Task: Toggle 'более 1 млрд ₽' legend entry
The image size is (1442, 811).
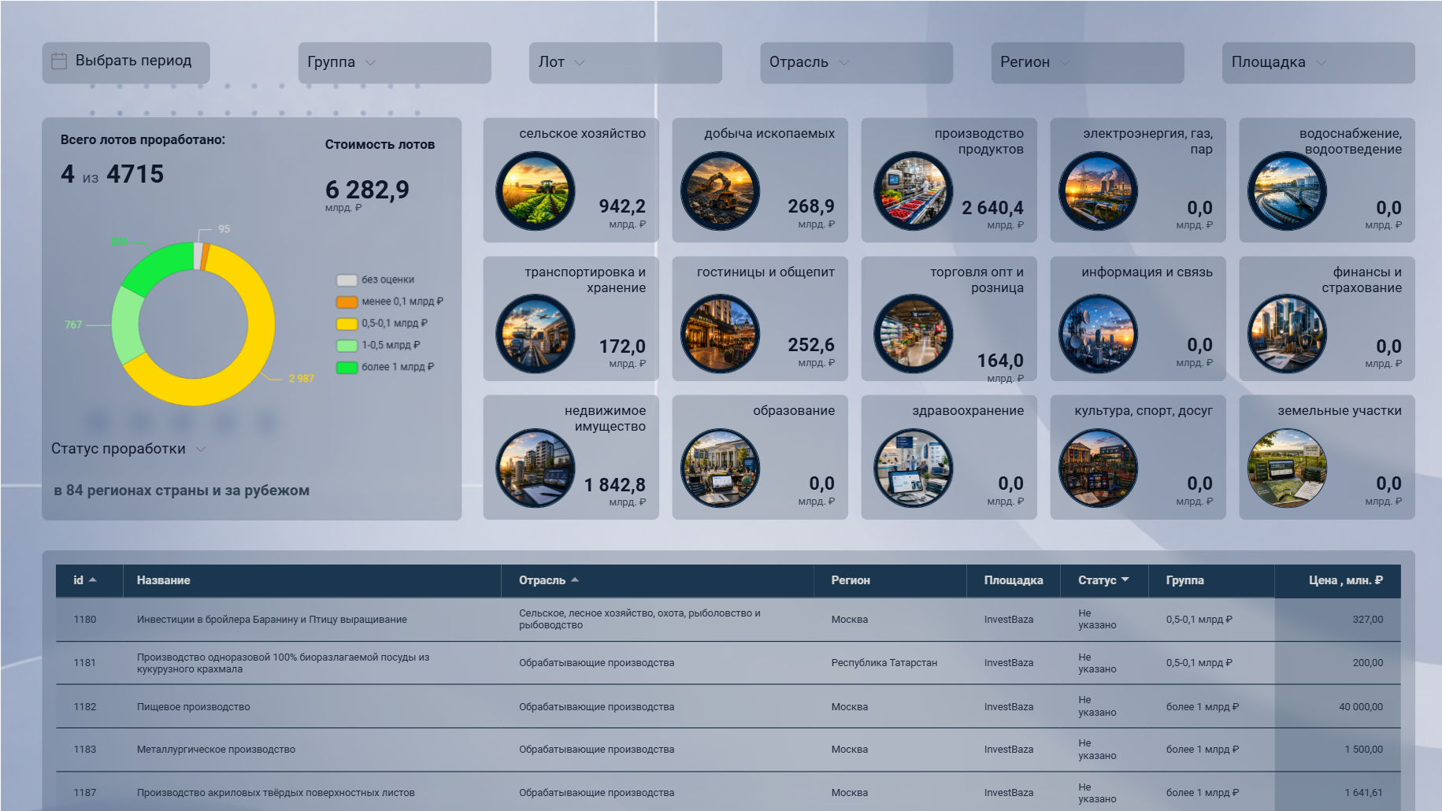Action: (385, 367)
